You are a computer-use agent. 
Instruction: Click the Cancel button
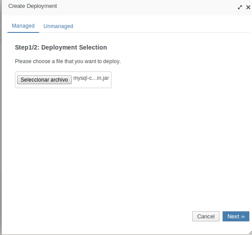pos(206,217)
